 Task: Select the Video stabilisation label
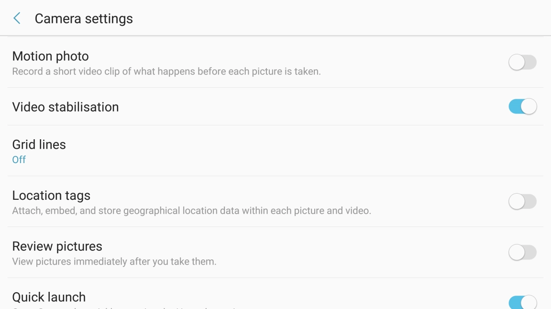66,107
